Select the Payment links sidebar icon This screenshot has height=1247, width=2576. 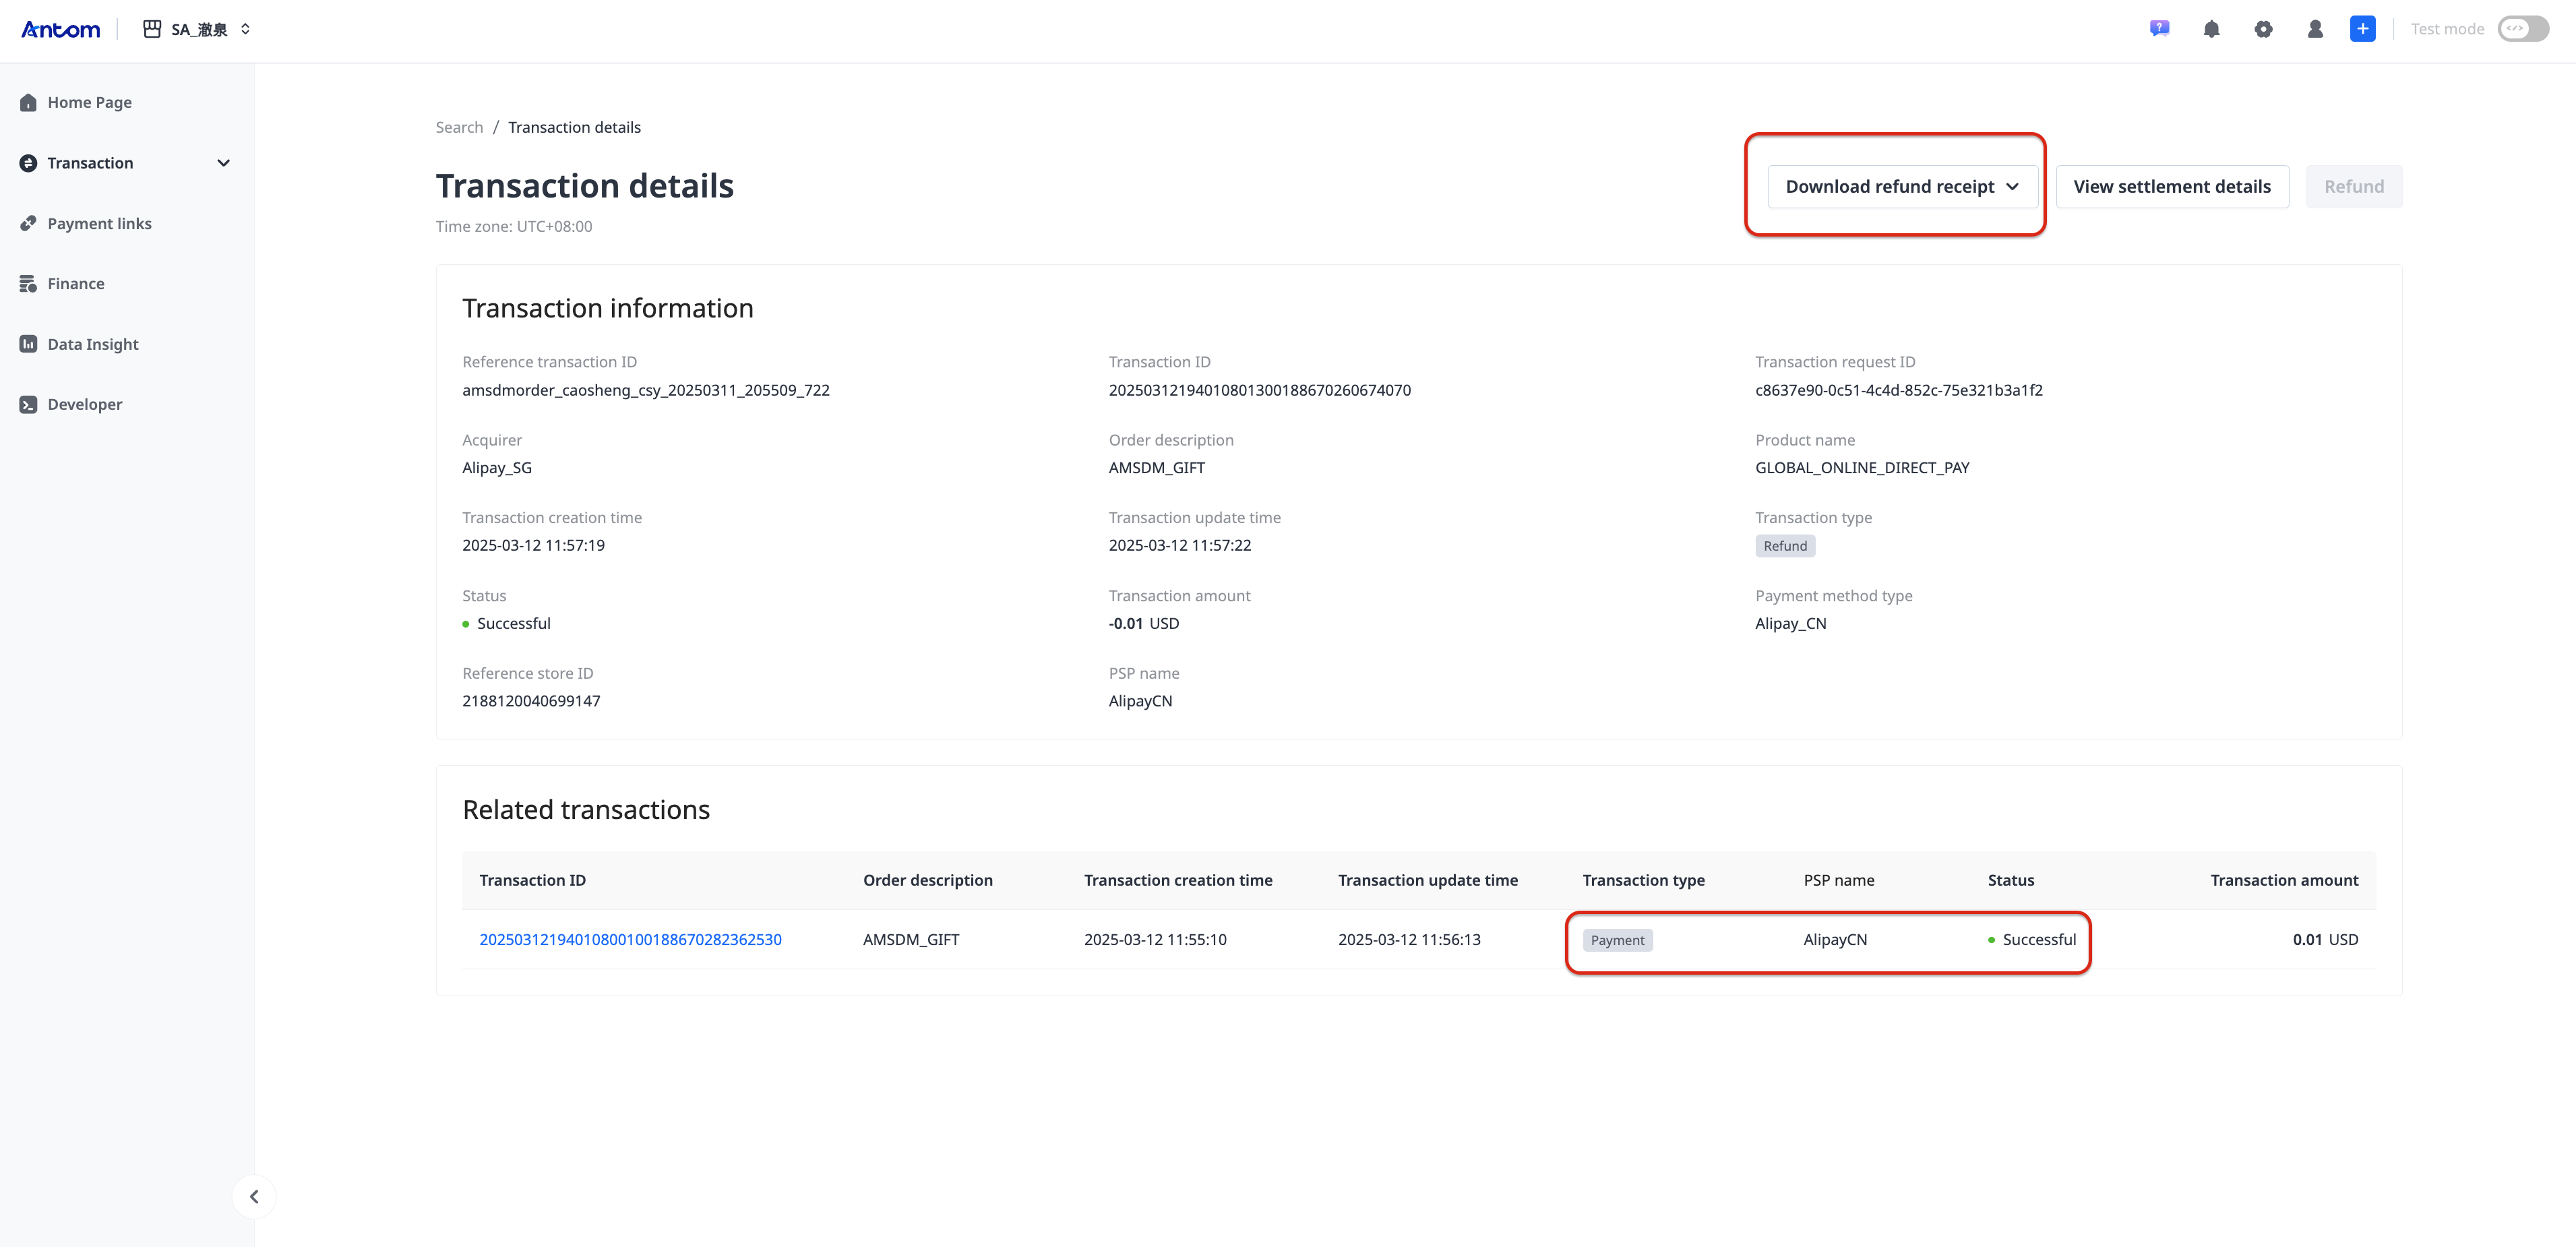tap(29, 223)
